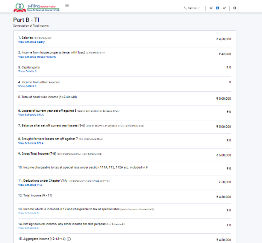
Task: Toggle high contrast mode icon
Action: tap(235, 8)
